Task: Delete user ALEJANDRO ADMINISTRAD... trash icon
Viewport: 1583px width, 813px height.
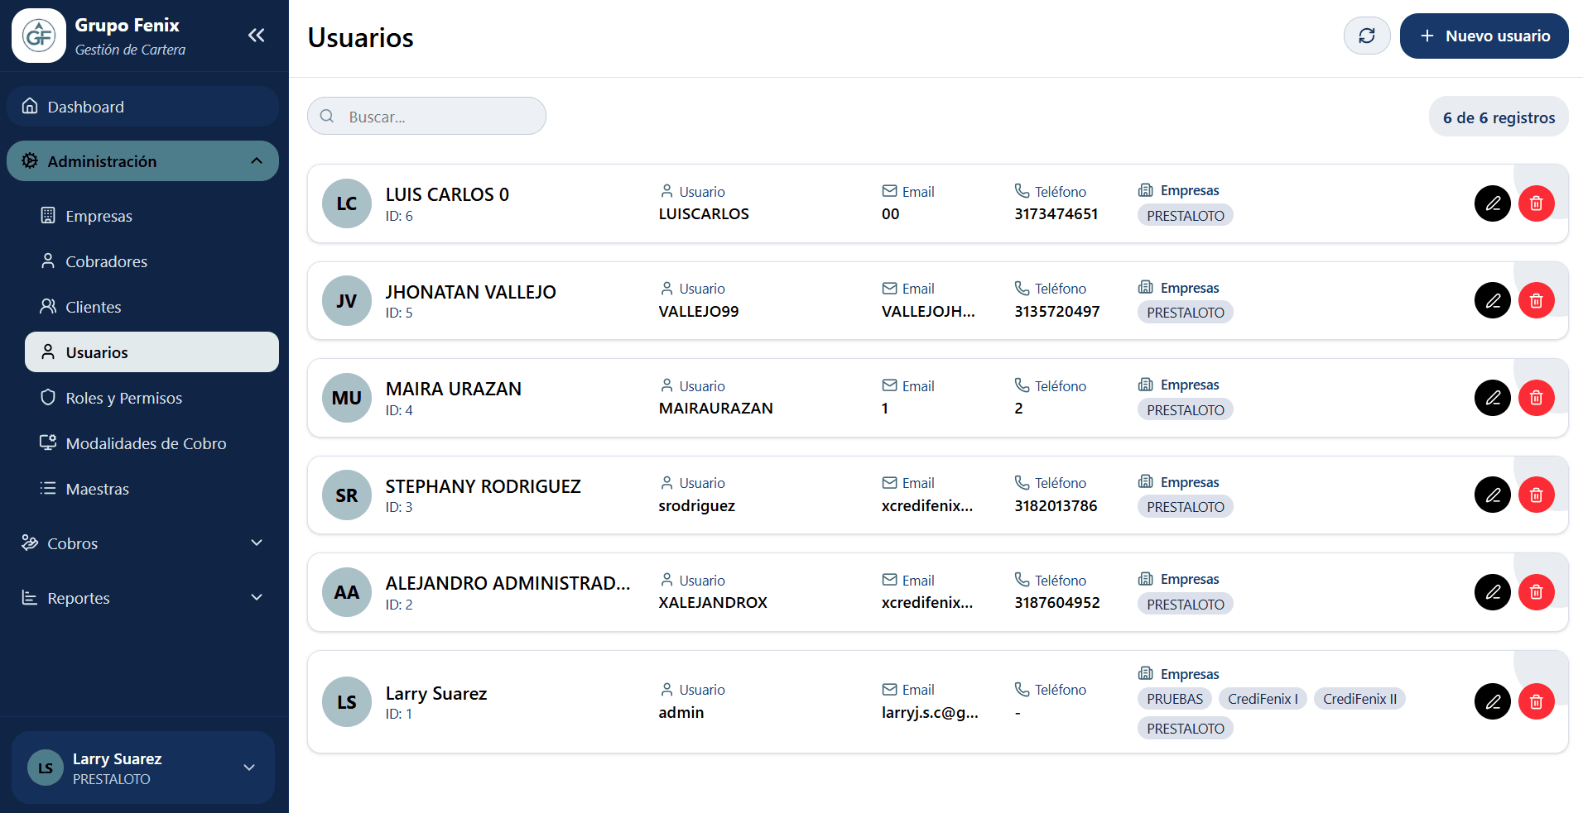Action: click(x=1536, y=592)
